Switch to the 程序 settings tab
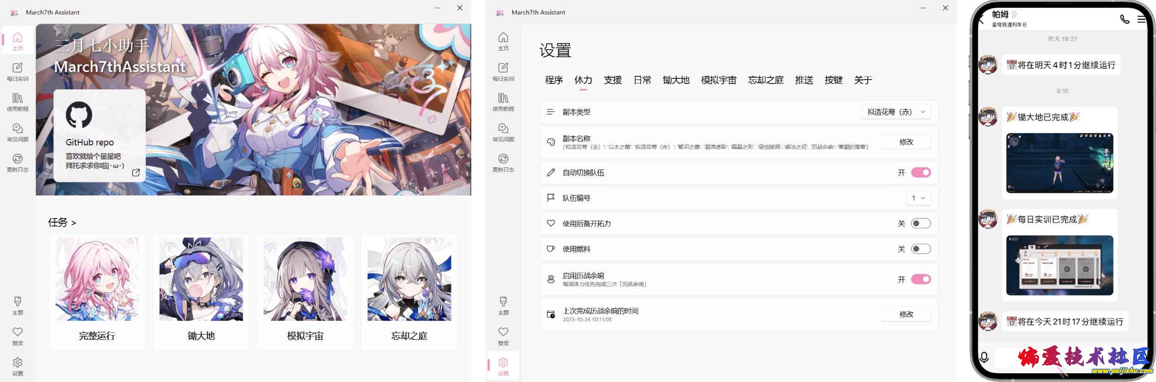 pyautogui.click(x=554, y=80)
